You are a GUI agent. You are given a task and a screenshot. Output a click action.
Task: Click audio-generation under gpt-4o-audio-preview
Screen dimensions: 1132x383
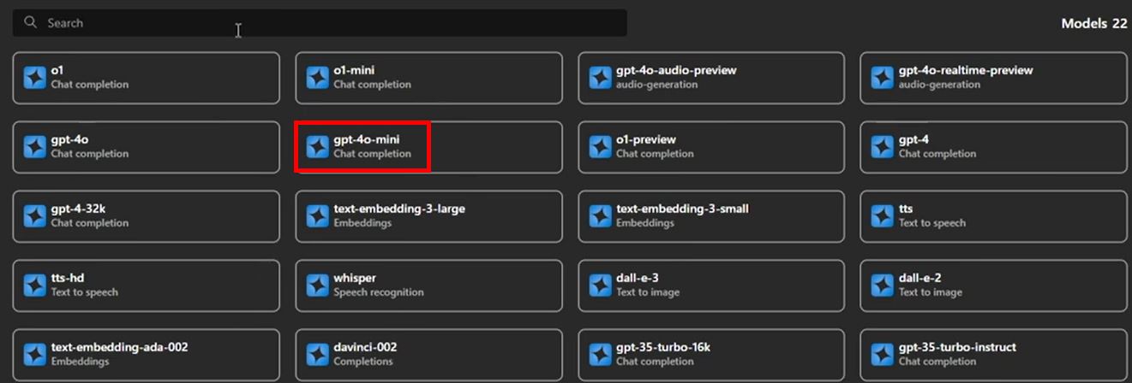pyautogui.click(x=656, y=85)
